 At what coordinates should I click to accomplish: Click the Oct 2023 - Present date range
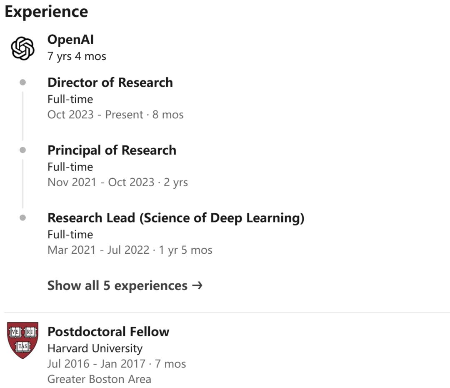97,115
